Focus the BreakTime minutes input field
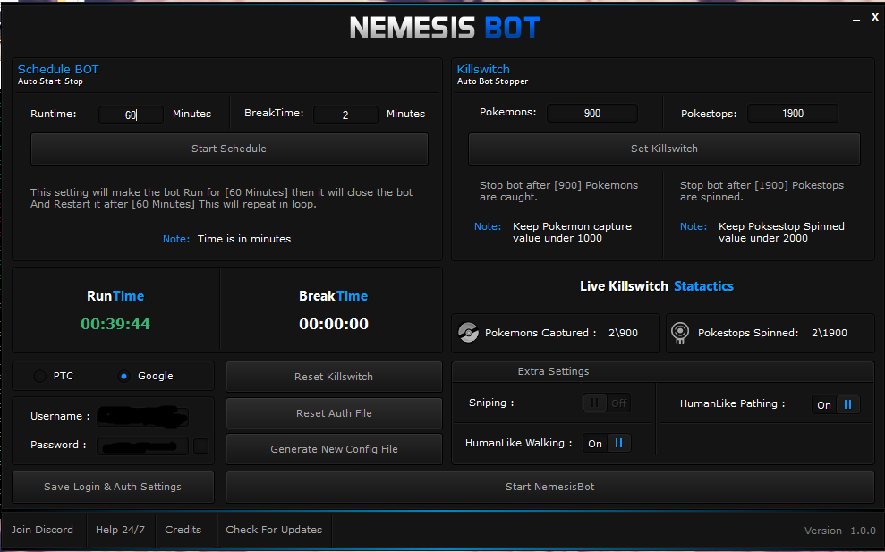The width and height of the screenshot is (885, 552). point(345,115)
